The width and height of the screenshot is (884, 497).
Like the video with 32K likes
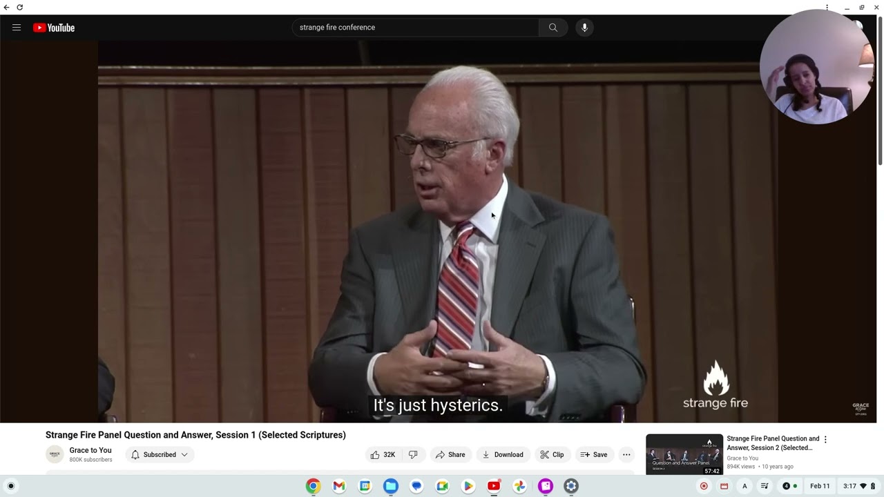(x=383, y=455)
